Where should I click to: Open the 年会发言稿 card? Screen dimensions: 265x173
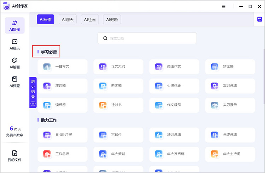click(174, 154)
